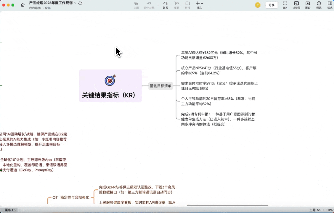This screenshot has height=213, width=334.
Task: Open the 插入 insert dropdown
Action: (198, 4)
